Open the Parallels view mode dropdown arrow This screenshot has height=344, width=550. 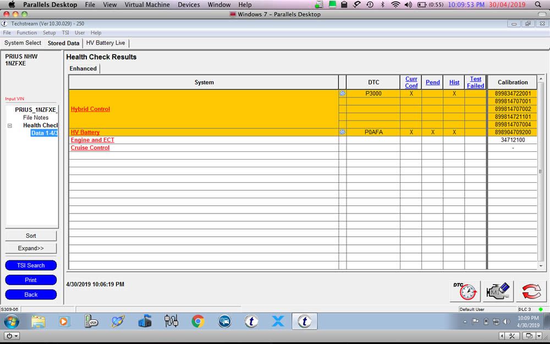[x=539, y=336]
